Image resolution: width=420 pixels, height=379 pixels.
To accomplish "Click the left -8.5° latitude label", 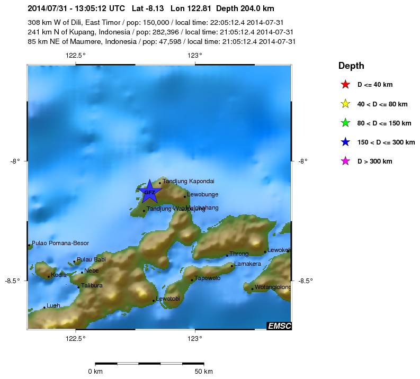I will click(12, 281).
